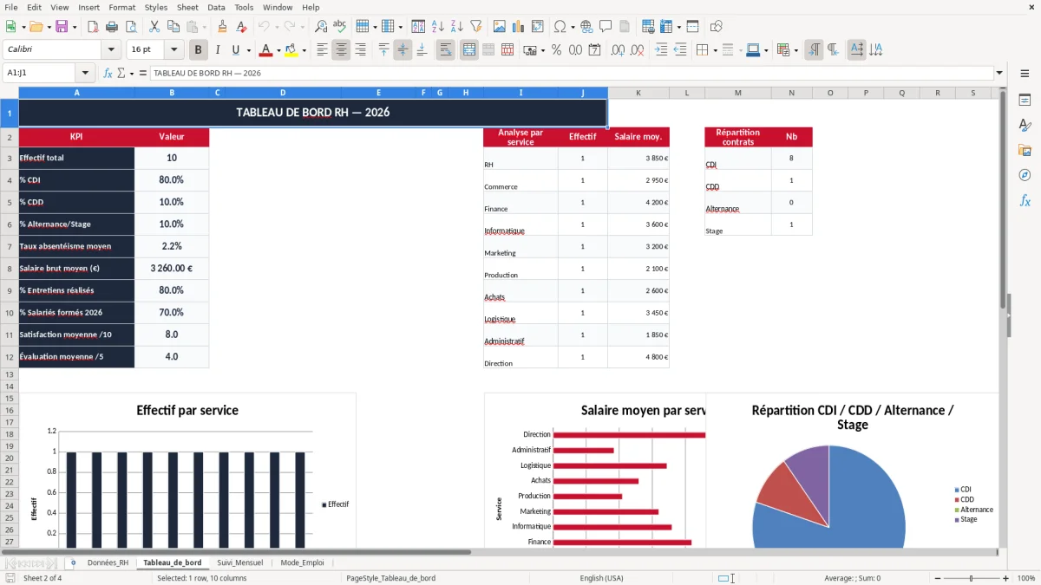The image size is (1041, 585).
Task: Toggle Align Right
Action: 360,50
